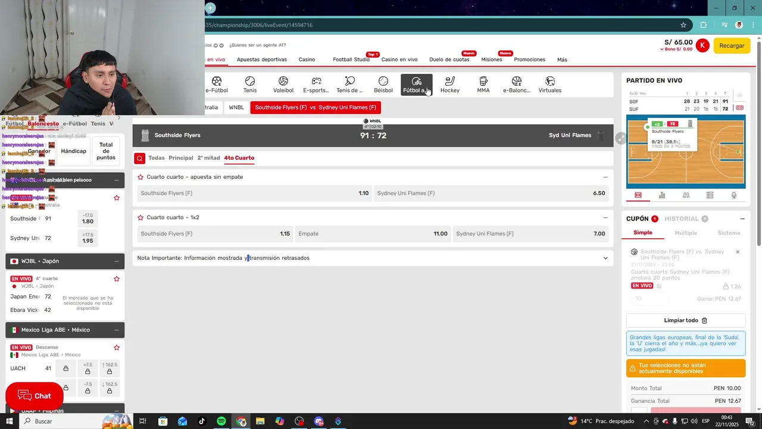Select the Tenis sport icon
Screen dimensions: 762x429
click(250, 85)
